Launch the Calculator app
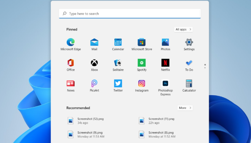Screen dimensions: 251x143 click(189, 85)
